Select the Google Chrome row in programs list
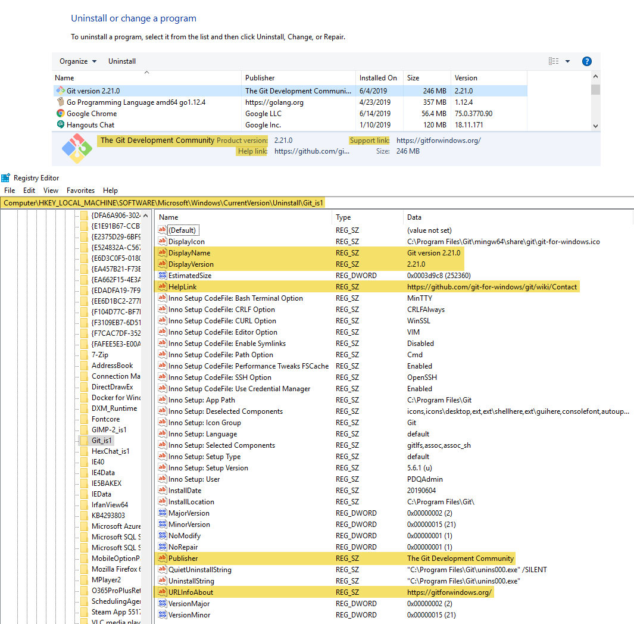Viewport: 634px width, 624px height. coord(290,113)
